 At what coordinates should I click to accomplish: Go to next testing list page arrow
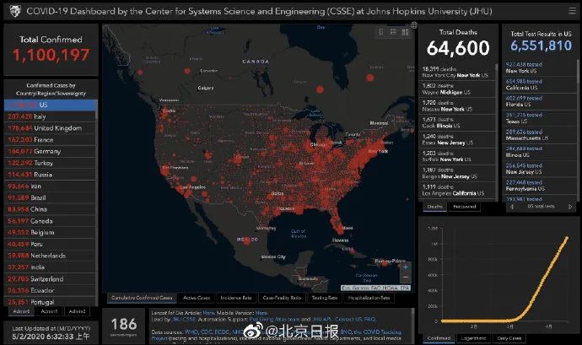(x=570, y=207)
